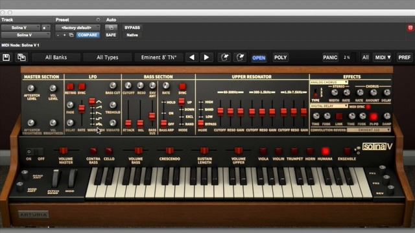This screenshot has height=233, width=415.
Task: Click the Vel Level knob
Action: [53, 88]
